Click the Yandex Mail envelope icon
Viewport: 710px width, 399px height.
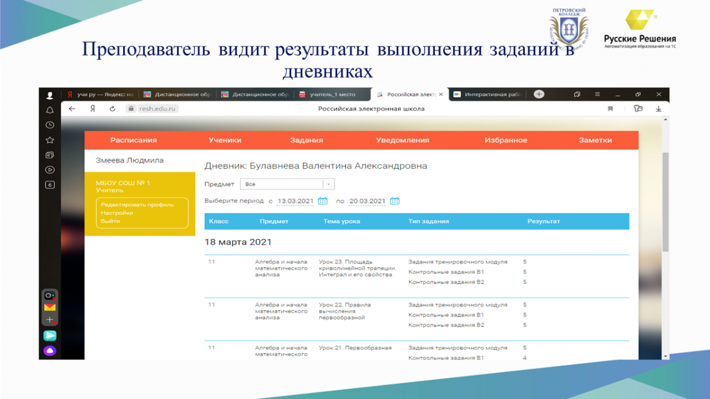tap(50, 307)
